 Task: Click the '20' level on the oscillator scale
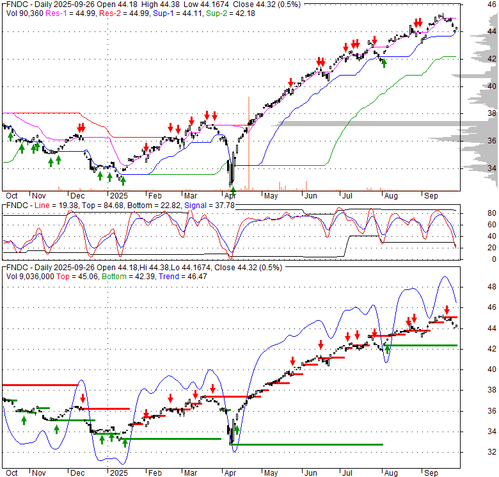pos(492,248)
